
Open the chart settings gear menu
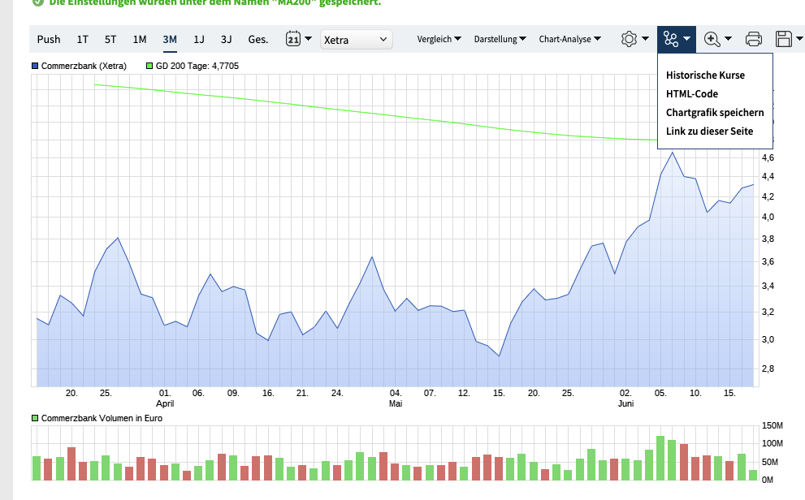[x=629, y=39]
